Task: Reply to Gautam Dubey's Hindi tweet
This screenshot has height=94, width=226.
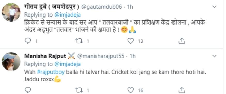Action: pos(28,41)
